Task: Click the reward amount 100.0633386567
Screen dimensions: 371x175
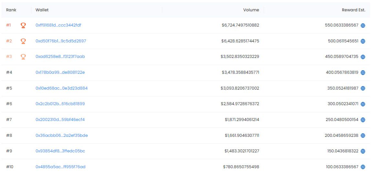Action: coord(342,167)
